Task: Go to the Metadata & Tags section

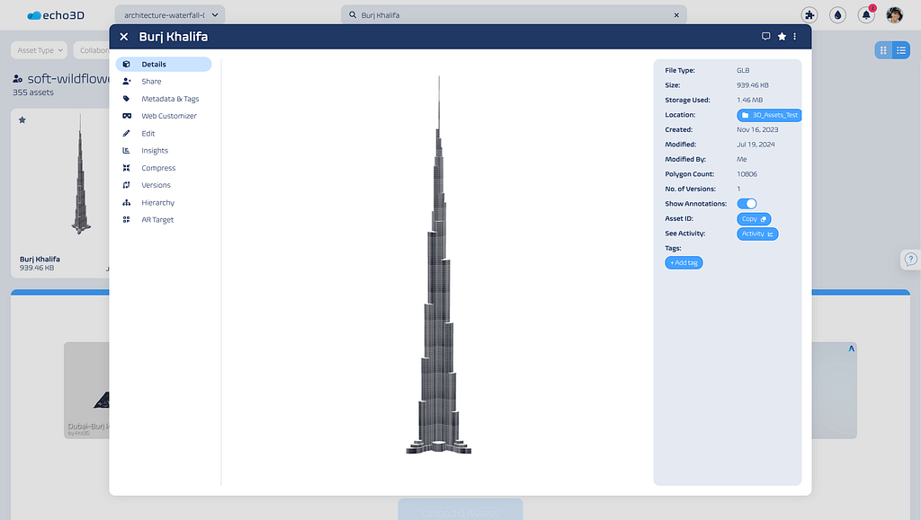Action: click(169, 99)
